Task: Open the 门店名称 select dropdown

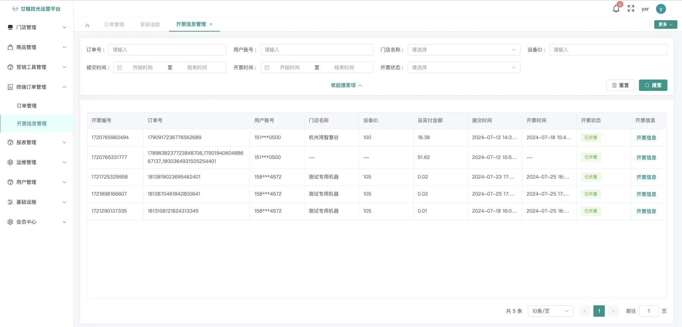Action: pos(464,50)
